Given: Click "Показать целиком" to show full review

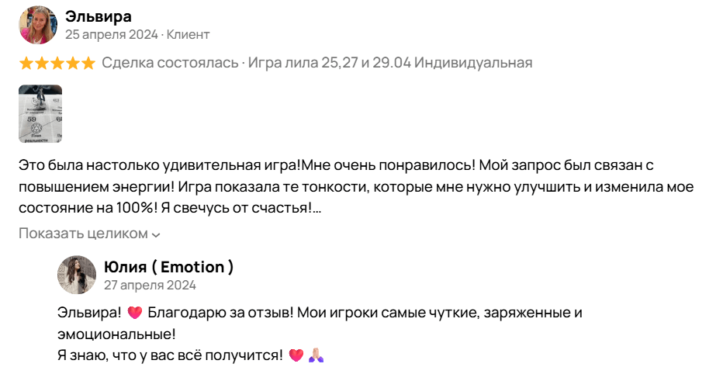Looking at the screenshot, I should point(83,234).
